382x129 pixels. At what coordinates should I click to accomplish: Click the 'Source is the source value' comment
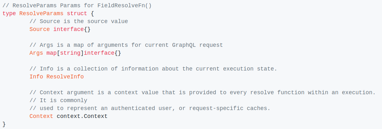click(x=79, y=21)
